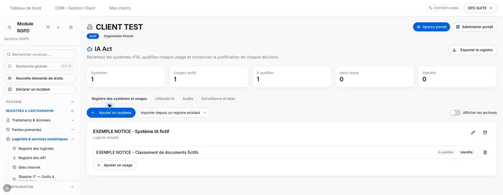The image size is (503, 195).
Task: Click the Traitements & données document icon
Action: (8, 120)
